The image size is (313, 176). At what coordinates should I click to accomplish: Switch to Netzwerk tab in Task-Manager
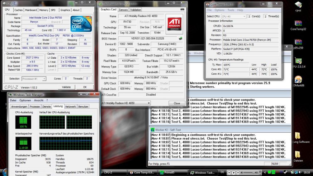[x=71, y=106]
